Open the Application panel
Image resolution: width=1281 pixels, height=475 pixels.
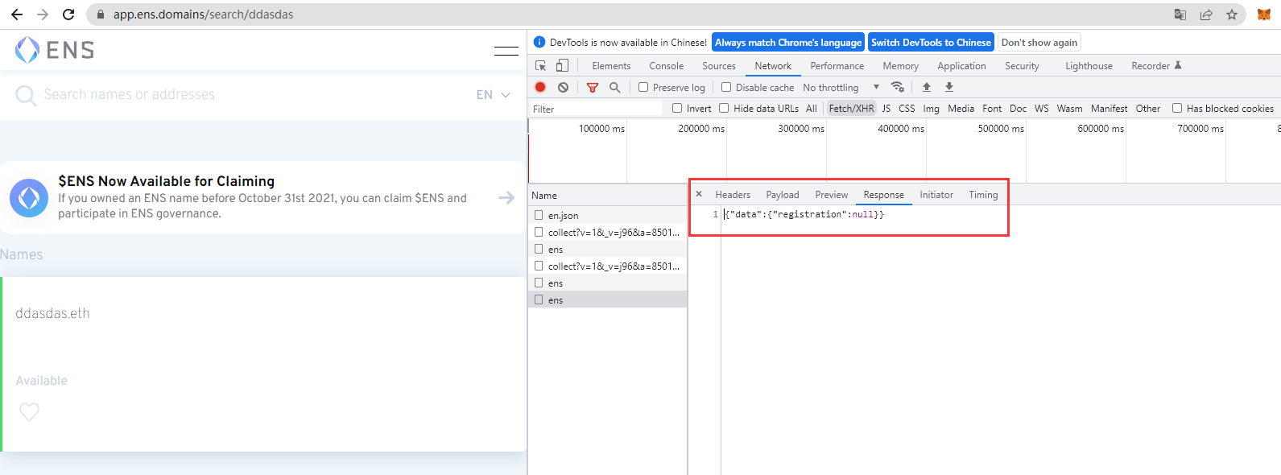[x=961, y=66]
